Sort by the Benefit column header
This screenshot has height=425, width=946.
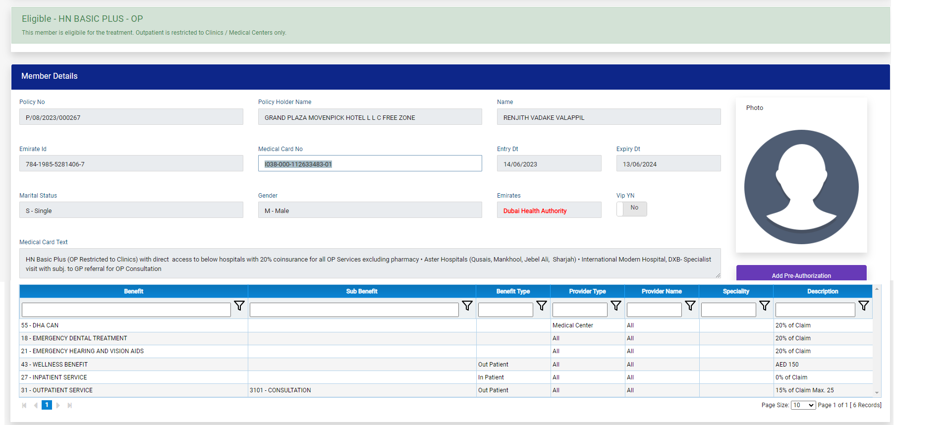133,291
